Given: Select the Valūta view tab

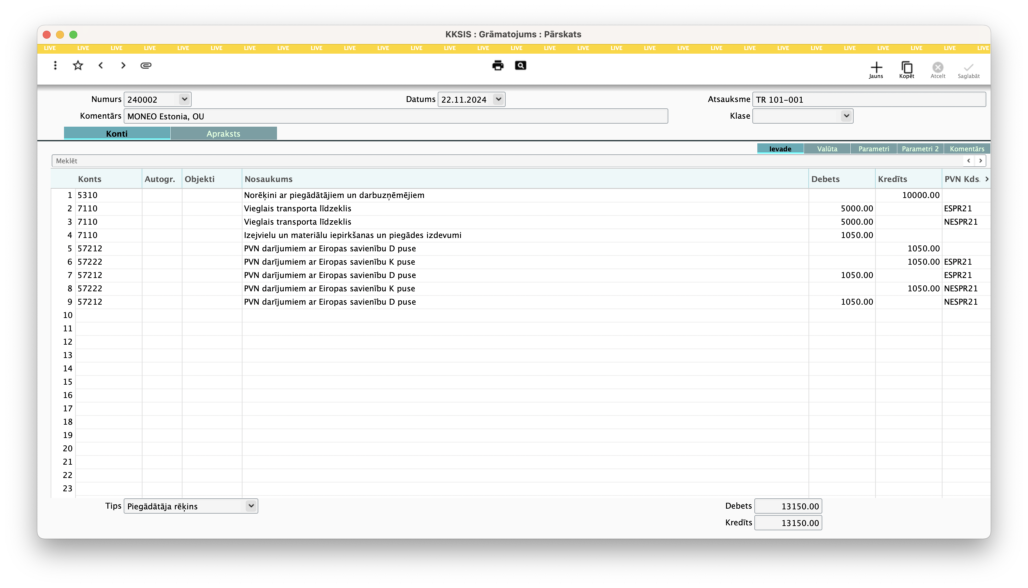Looking at the screenshot, I should [827, 149].
